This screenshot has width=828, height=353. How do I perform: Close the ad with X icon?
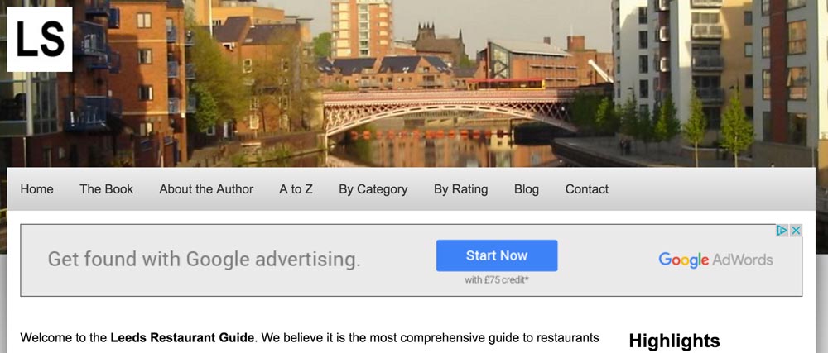point(796,231)
